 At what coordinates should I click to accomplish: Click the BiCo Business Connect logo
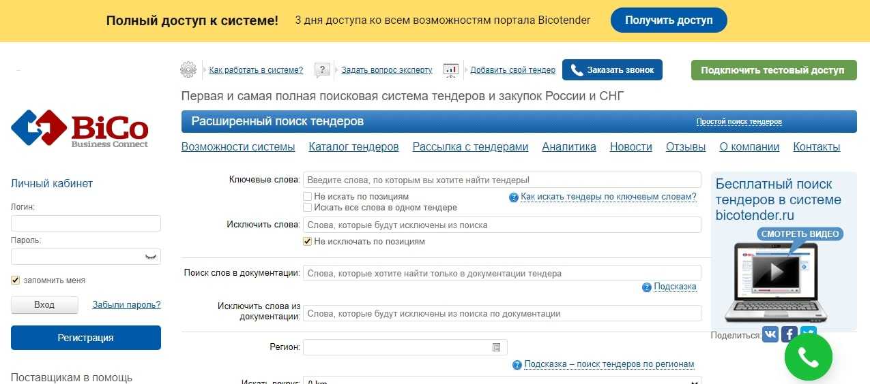[80, 129]
